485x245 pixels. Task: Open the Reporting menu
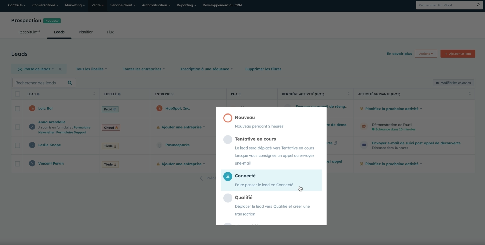pos(186,5)
